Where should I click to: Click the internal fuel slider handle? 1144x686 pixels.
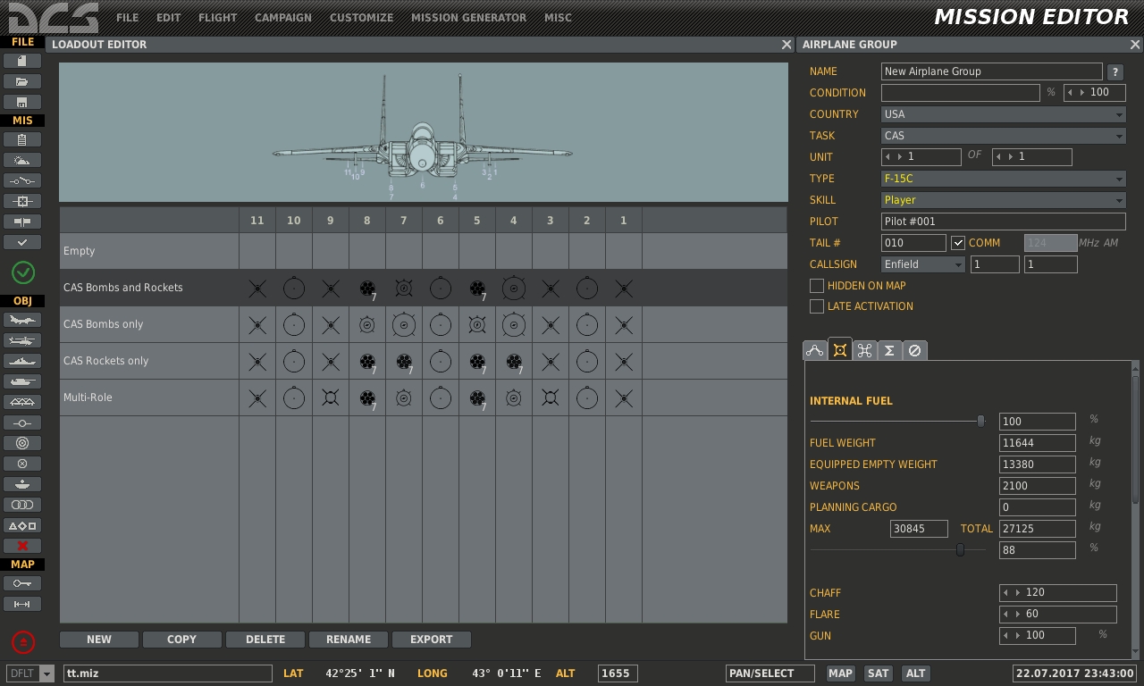coord(980,421)
